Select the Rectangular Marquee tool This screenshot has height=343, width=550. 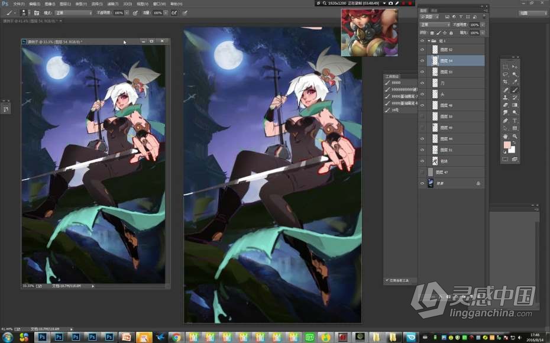click(505, 67)
